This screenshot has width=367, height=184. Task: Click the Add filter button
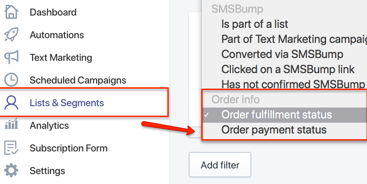pos(220,165)
